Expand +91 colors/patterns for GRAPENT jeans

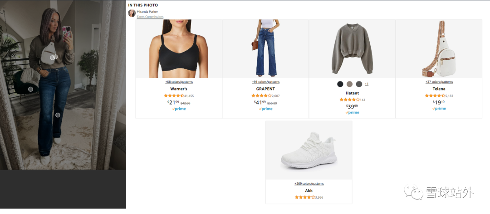pos(265,82)
